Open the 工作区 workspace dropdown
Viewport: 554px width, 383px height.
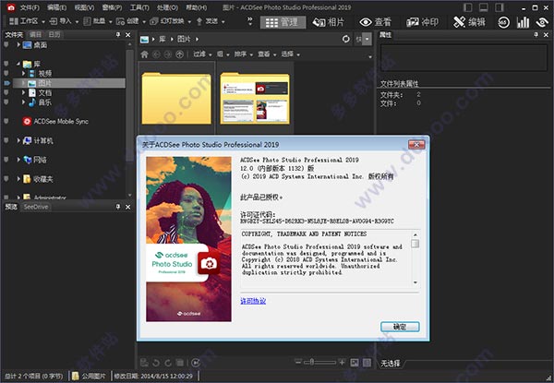click(27, 21)
